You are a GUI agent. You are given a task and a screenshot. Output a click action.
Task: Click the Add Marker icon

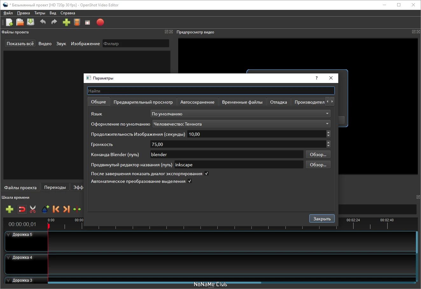click(x=45, y=209)
